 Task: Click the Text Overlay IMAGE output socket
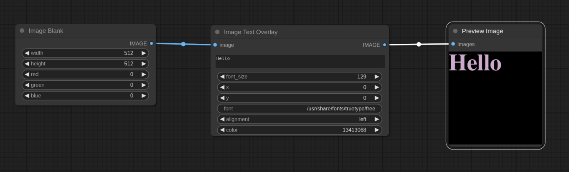[x=384, y=45]
